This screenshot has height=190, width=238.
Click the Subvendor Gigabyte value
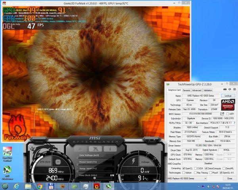[x=191, y=118]
